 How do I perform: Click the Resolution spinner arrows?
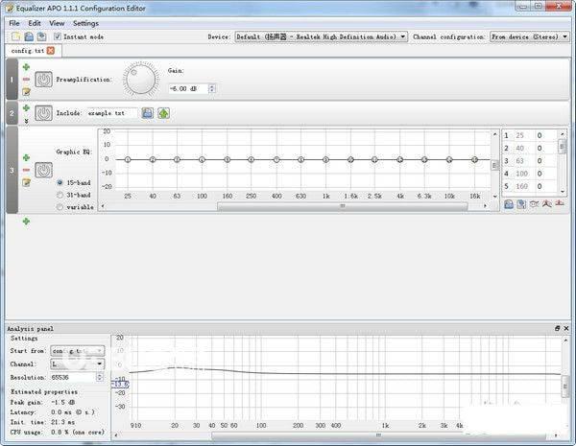[100, 377]
